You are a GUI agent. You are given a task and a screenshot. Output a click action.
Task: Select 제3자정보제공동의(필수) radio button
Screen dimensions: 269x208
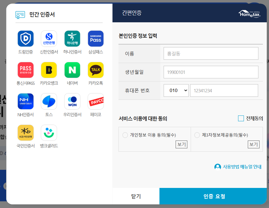(197, 135)
